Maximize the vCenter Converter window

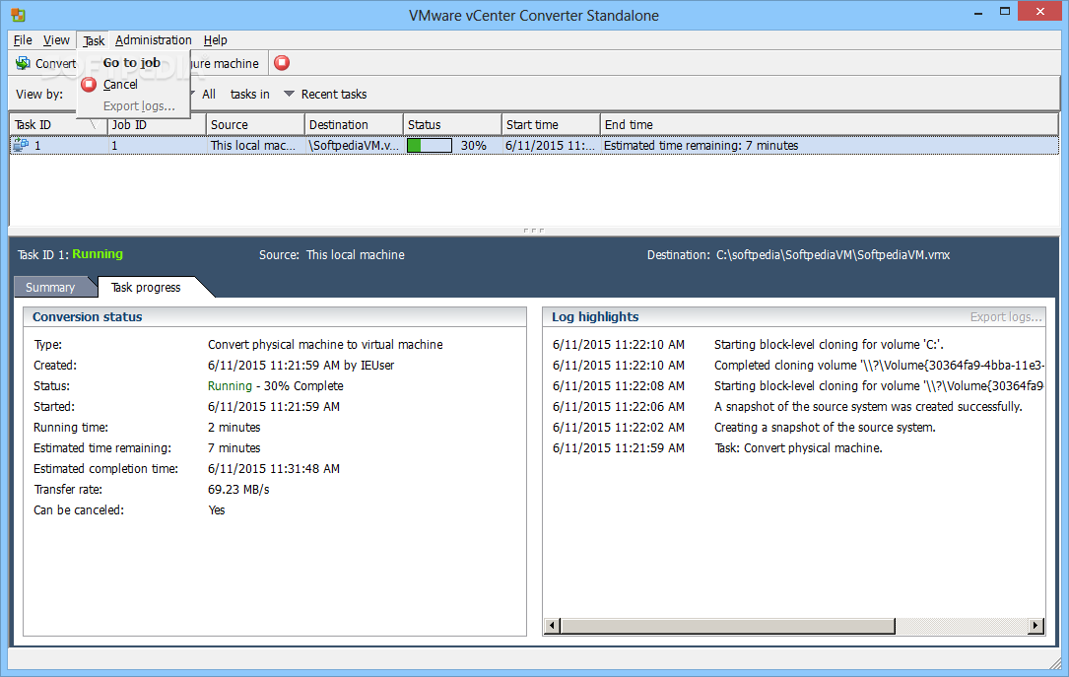(1005, 12)
